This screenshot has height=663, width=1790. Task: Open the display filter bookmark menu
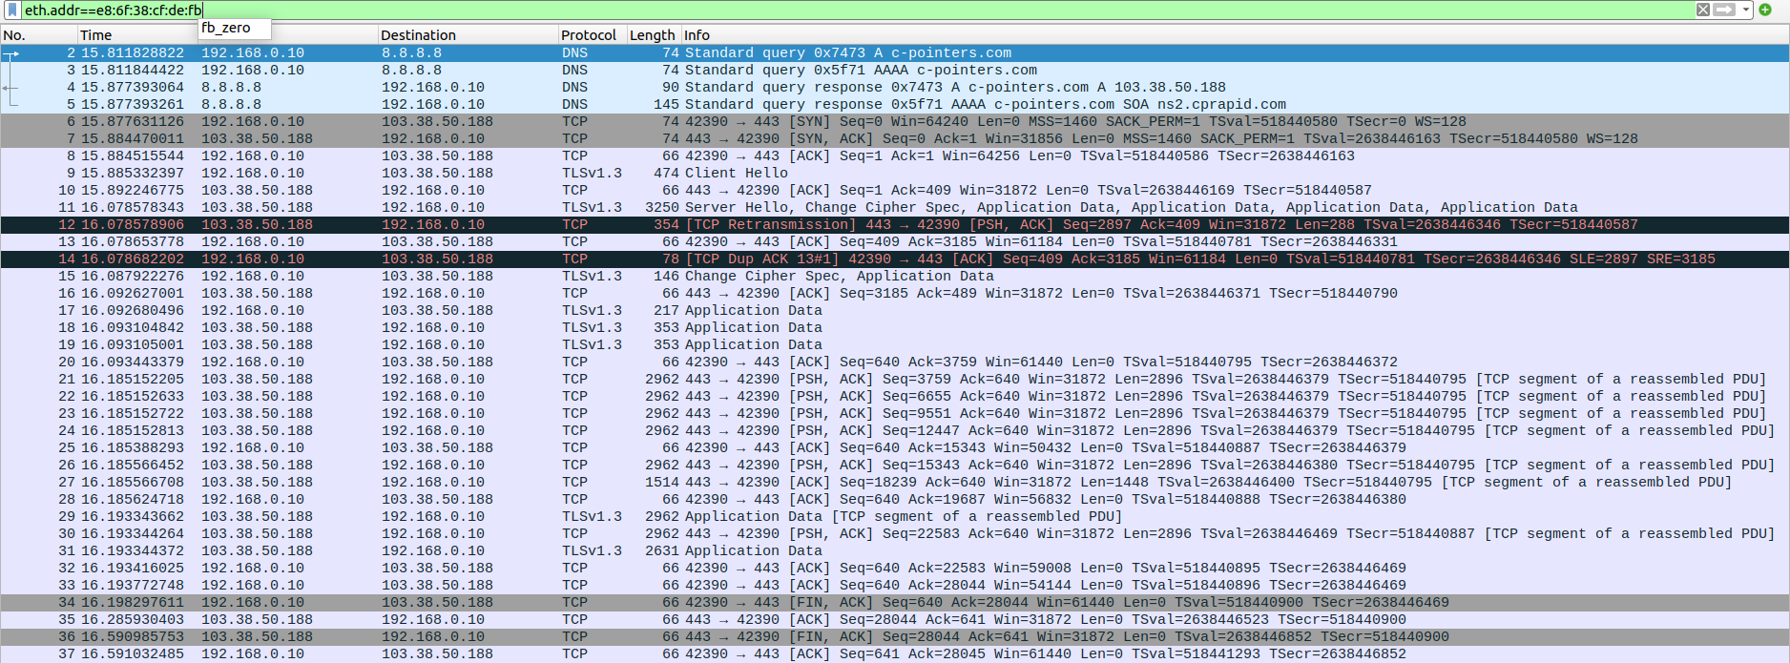click(12, 10)
